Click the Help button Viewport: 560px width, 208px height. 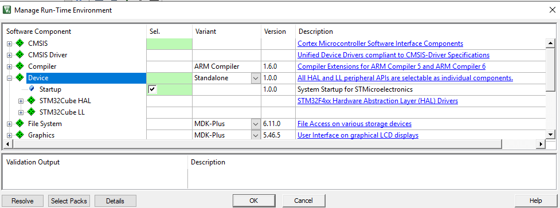point(535,201)
